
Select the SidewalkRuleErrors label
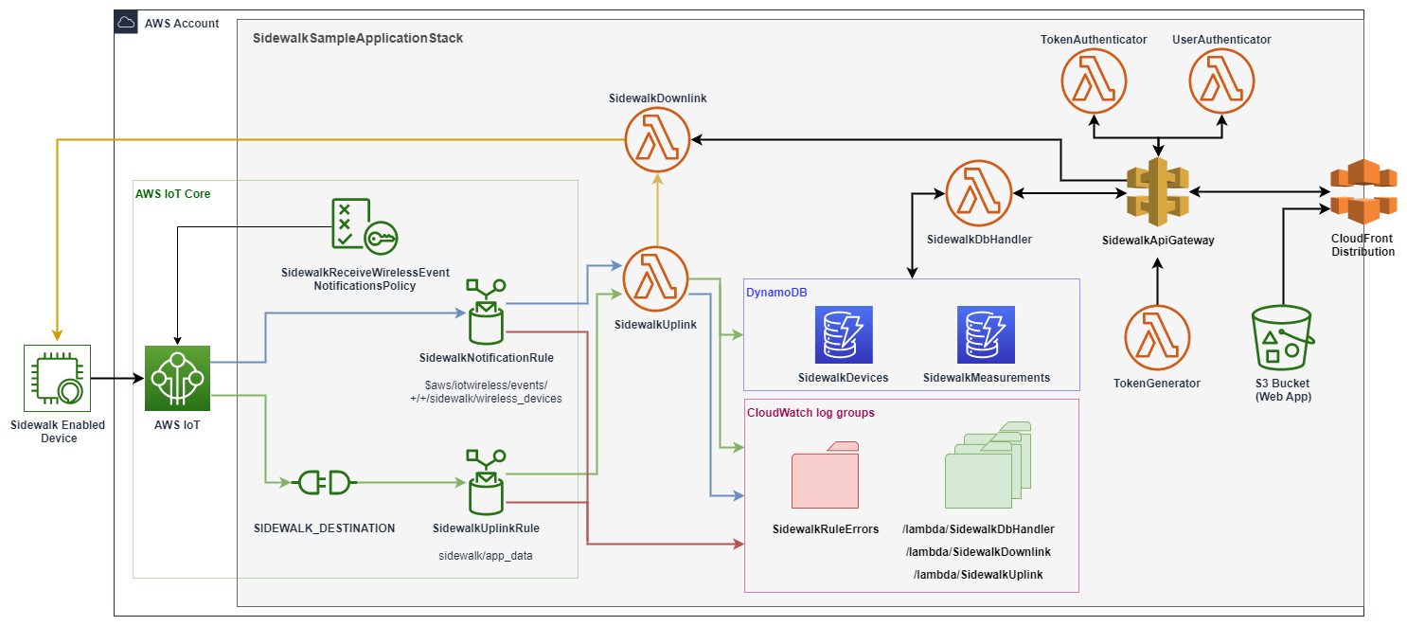click(x=826, y=529)
